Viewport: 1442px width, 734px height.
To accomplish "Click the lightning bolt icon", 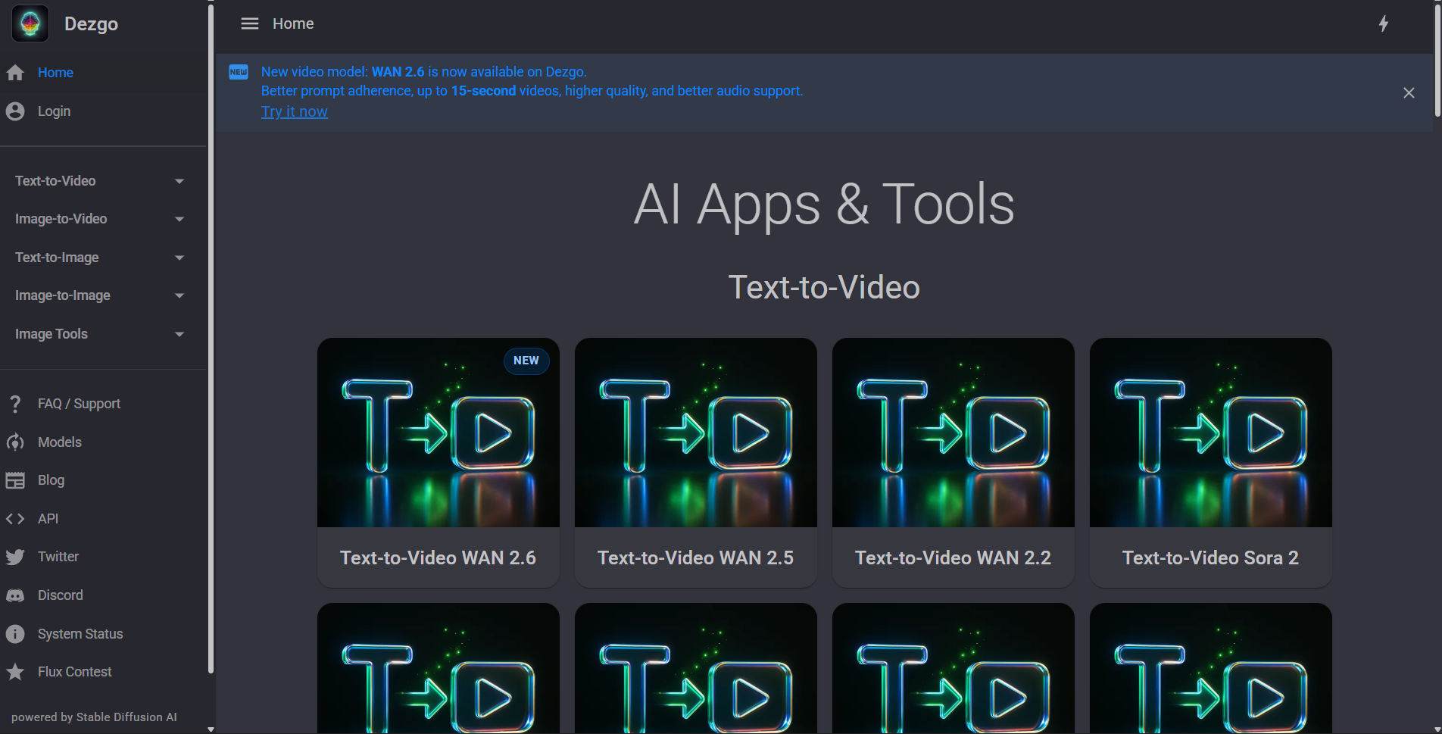I will 1383,23.
